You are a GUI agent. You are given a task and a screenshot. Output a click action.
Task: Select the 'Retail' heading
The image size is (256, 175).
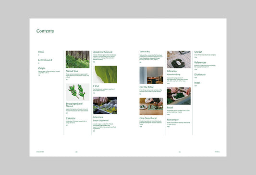(170, 108)
